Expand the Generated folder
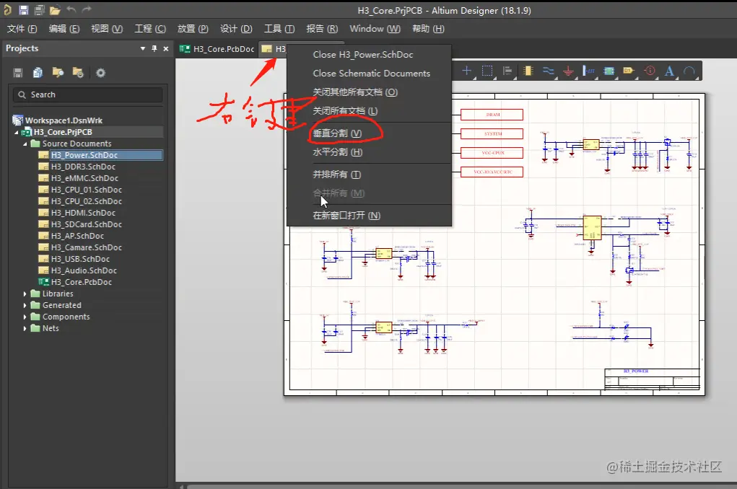This screenshot has height=489, width=737. tap(25, 305)
